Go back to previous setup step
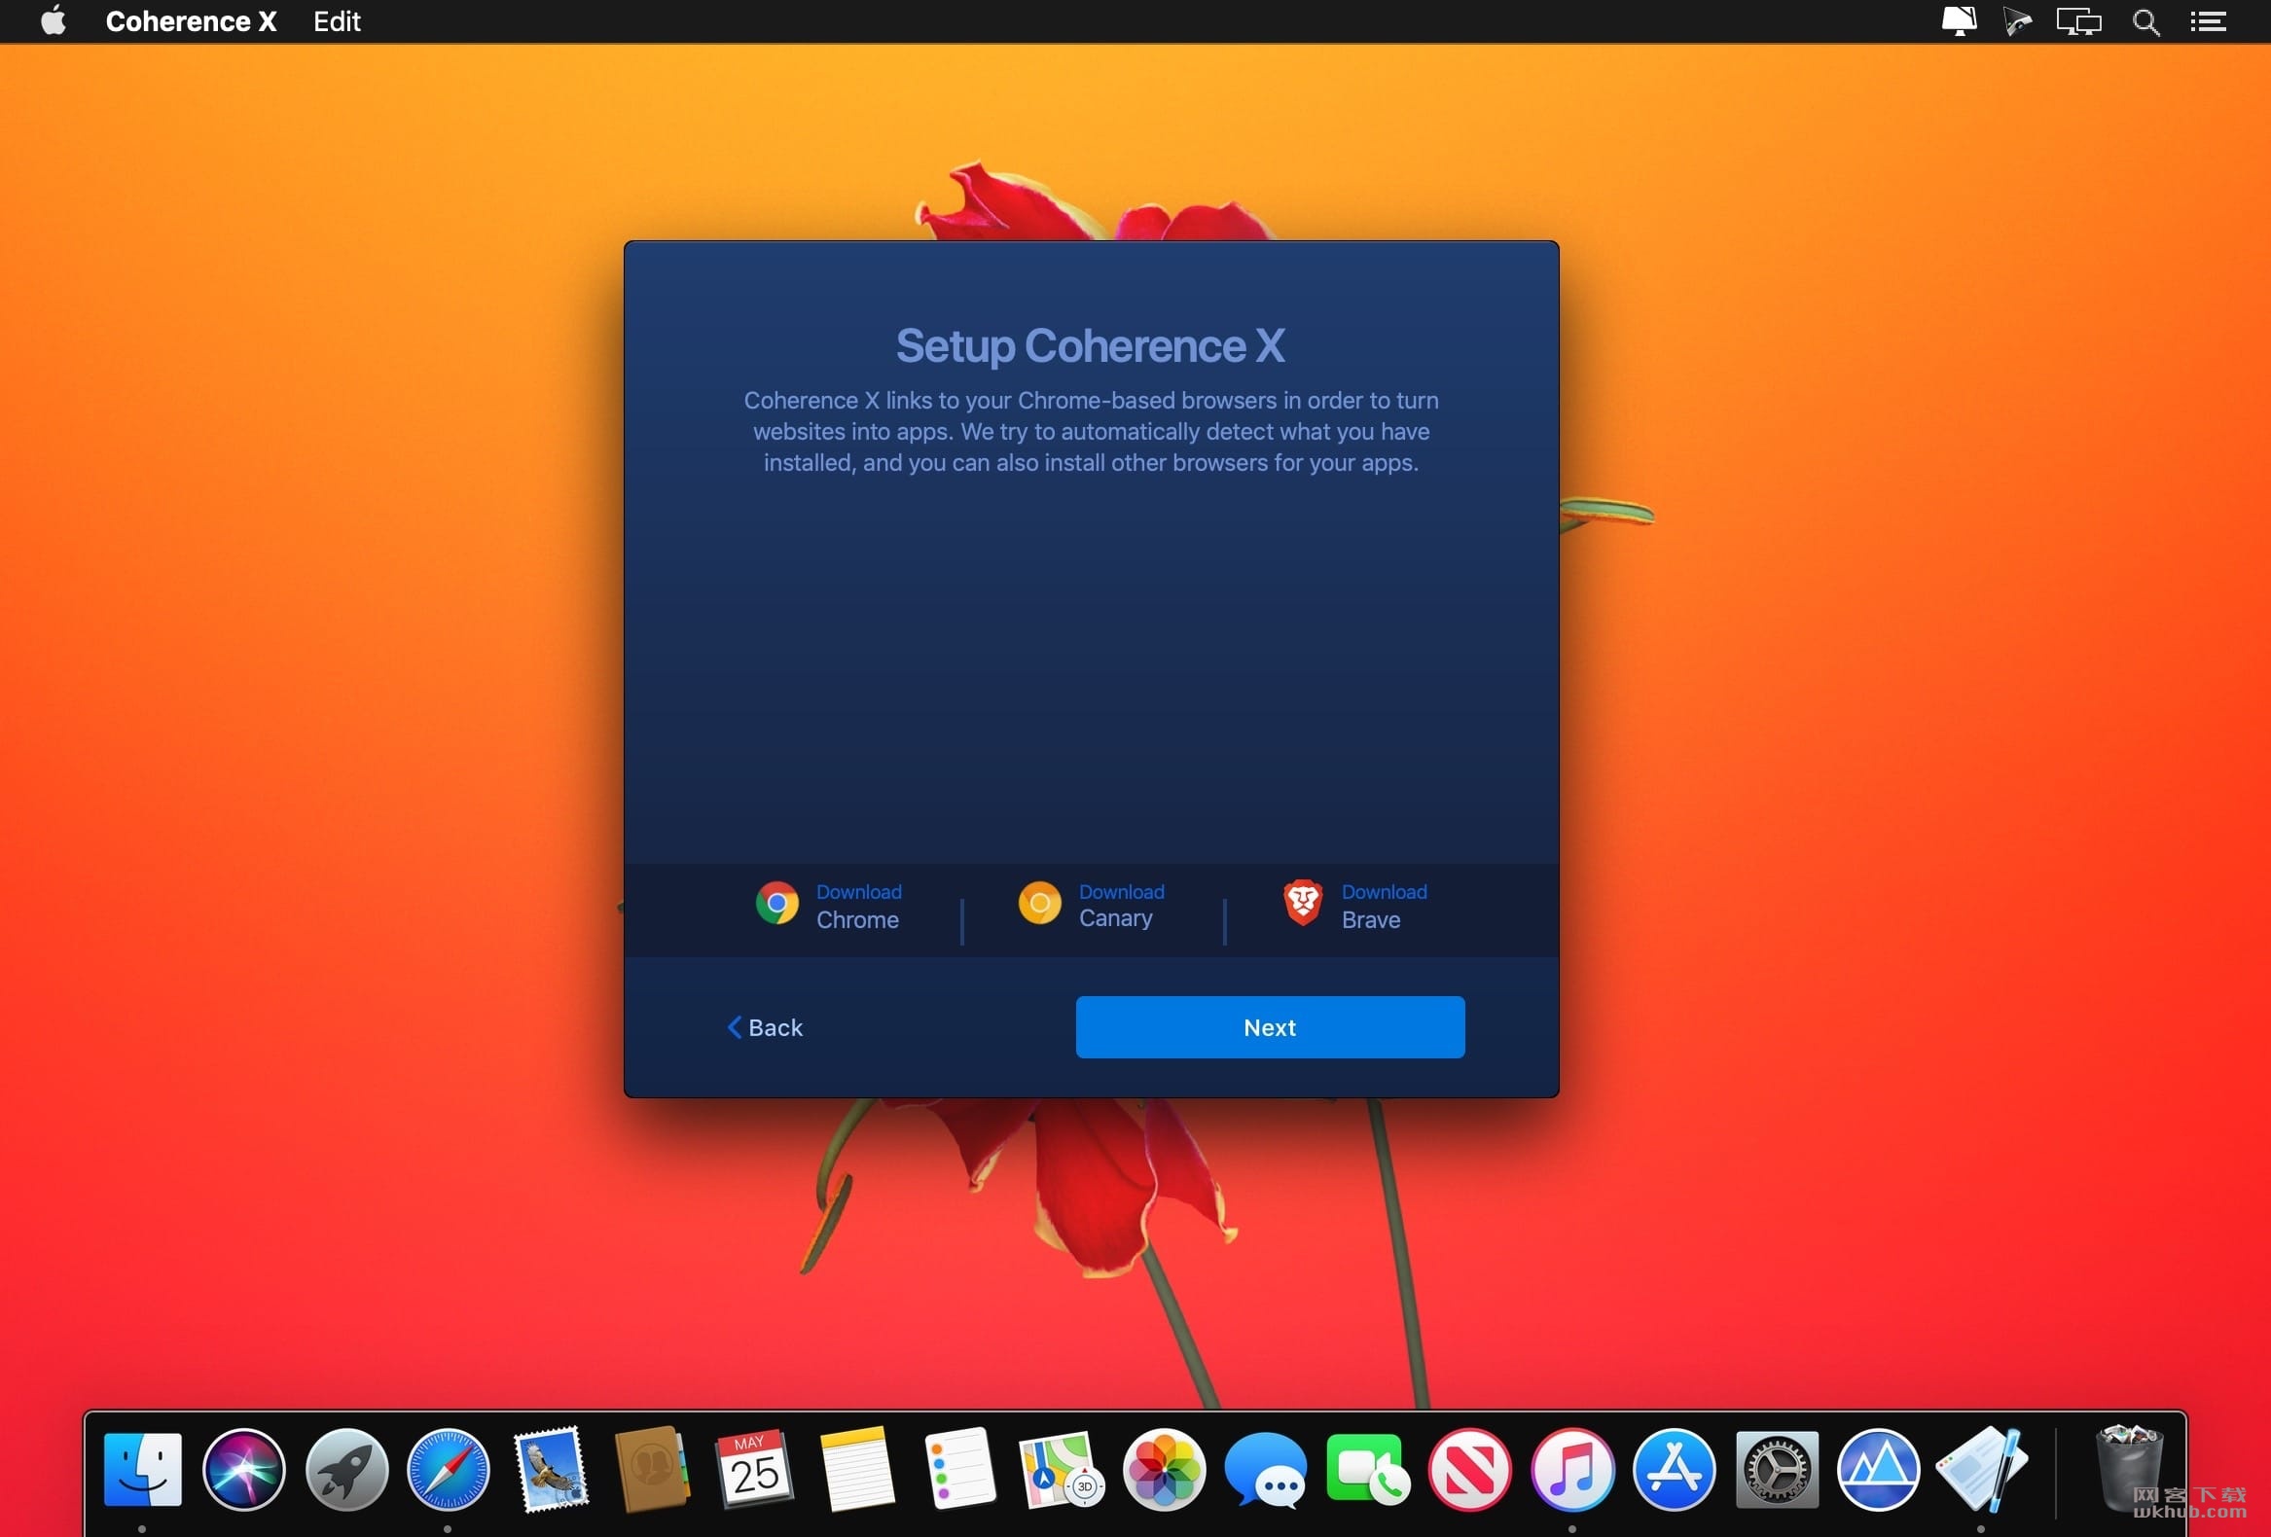The image size is (2271, 1537). pos(765,1027)
